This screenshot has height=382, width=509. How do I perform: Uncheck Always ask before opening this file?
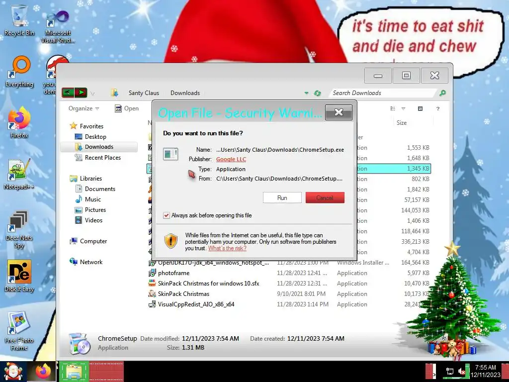pos(166,215)
